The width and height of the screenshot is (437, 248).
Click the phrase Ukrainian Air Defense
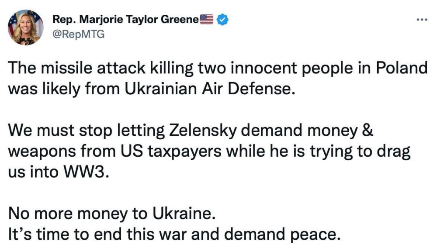point(210,89)
